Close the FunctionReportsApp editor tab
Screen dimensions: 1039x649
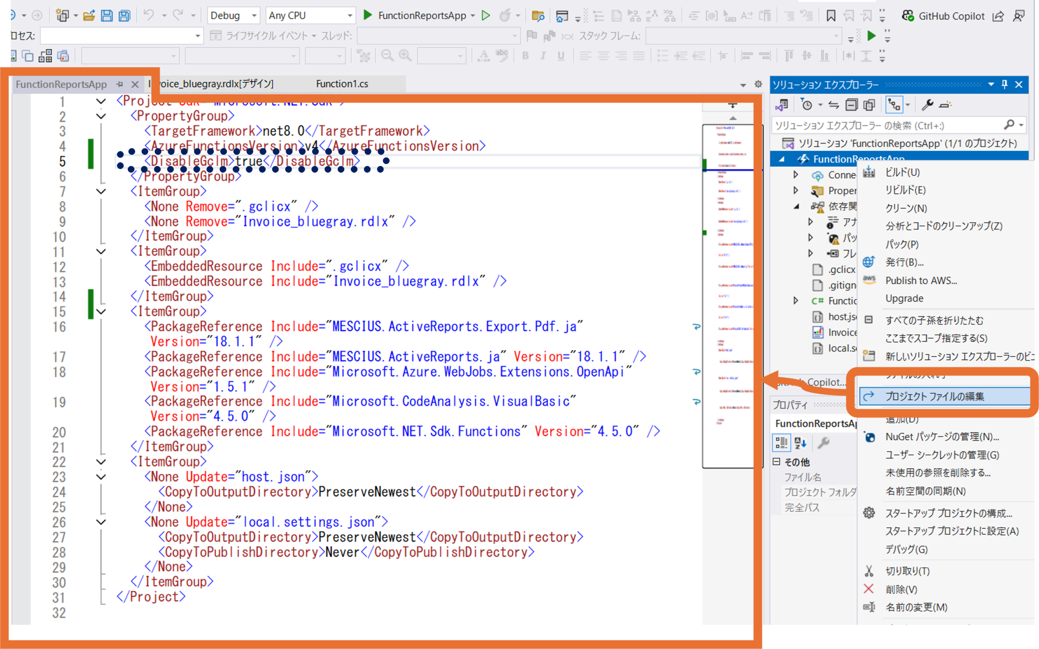tap(135, 84)
